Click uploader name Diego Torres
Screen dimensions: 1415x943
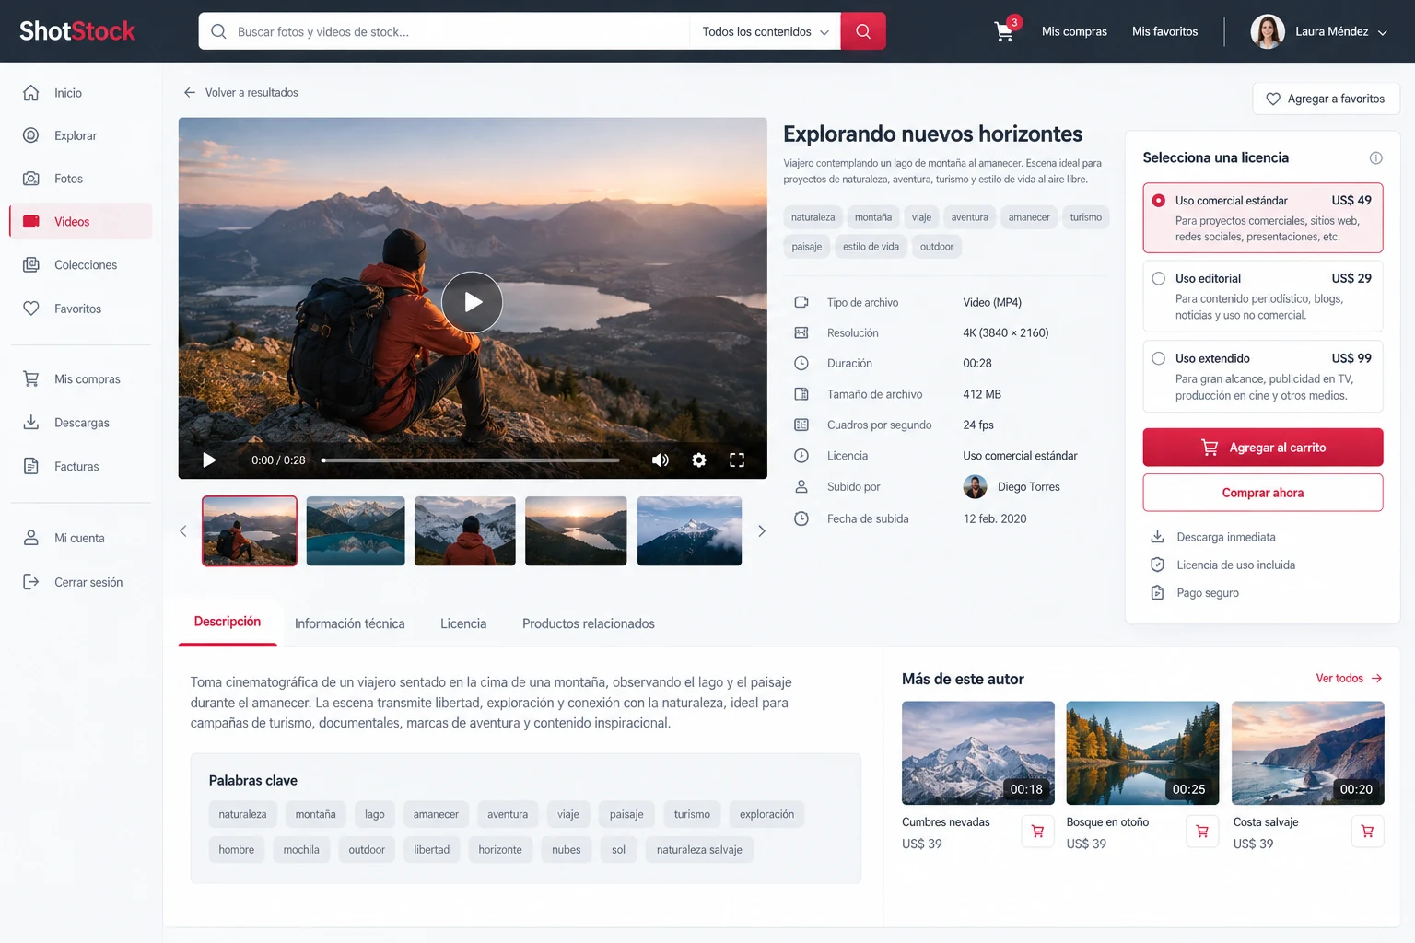(x=1029, y=487)
